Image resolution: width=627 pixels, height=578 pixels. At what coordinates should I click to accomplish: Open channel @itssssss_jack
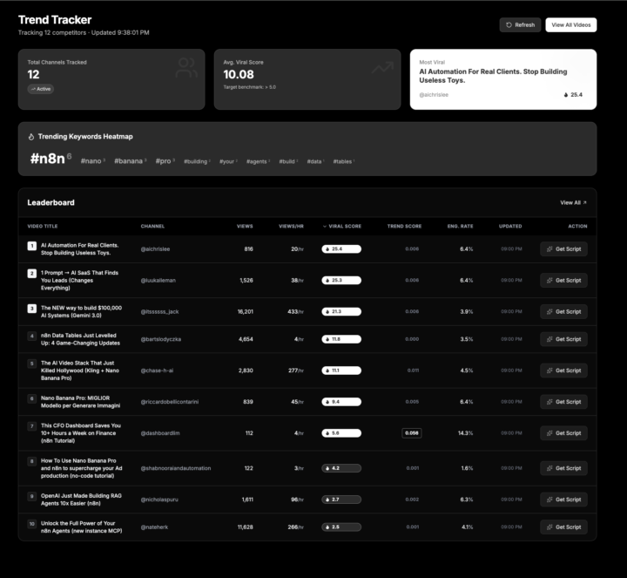159,311
